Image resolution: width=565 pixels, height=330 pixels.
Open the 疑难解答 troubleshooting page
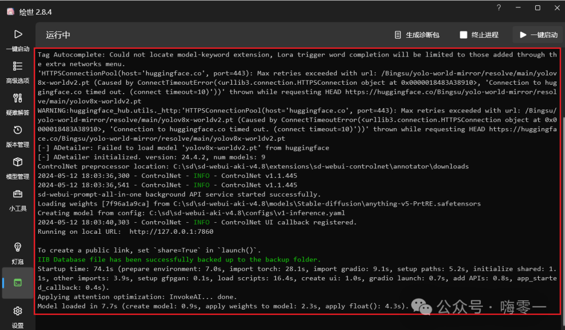pyautogui.click(x=18, y=105)
